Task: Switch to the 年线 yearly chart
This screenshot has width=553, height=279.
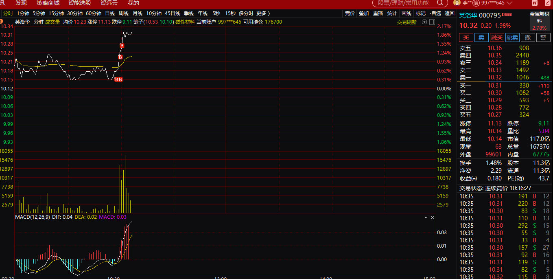Action: pyautogui.click(x=203, y=13)
